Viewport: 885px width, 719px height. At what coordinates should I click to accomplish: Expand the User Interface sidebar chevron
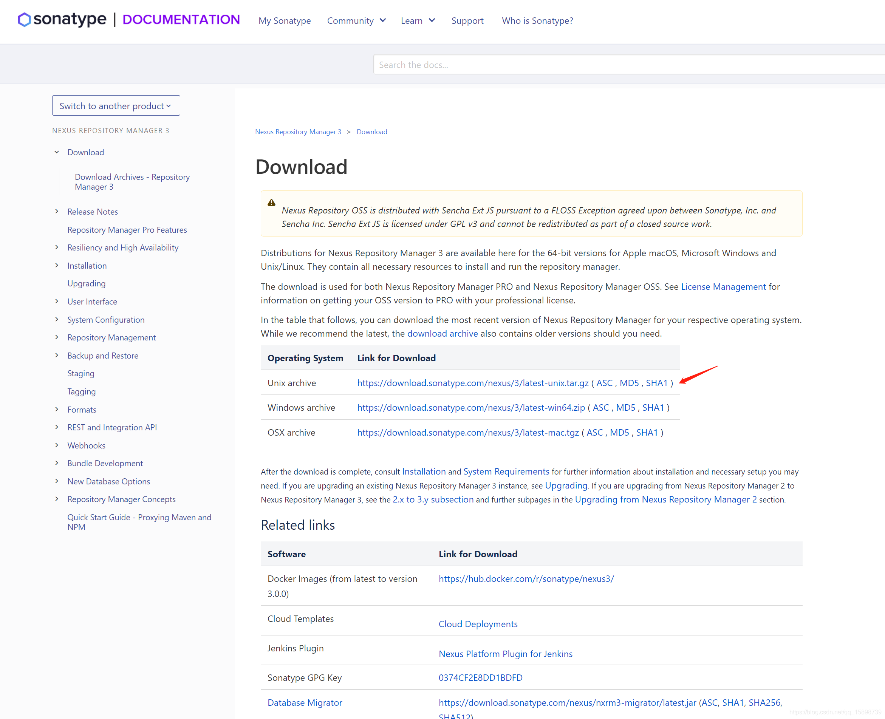tap(57, 301)
